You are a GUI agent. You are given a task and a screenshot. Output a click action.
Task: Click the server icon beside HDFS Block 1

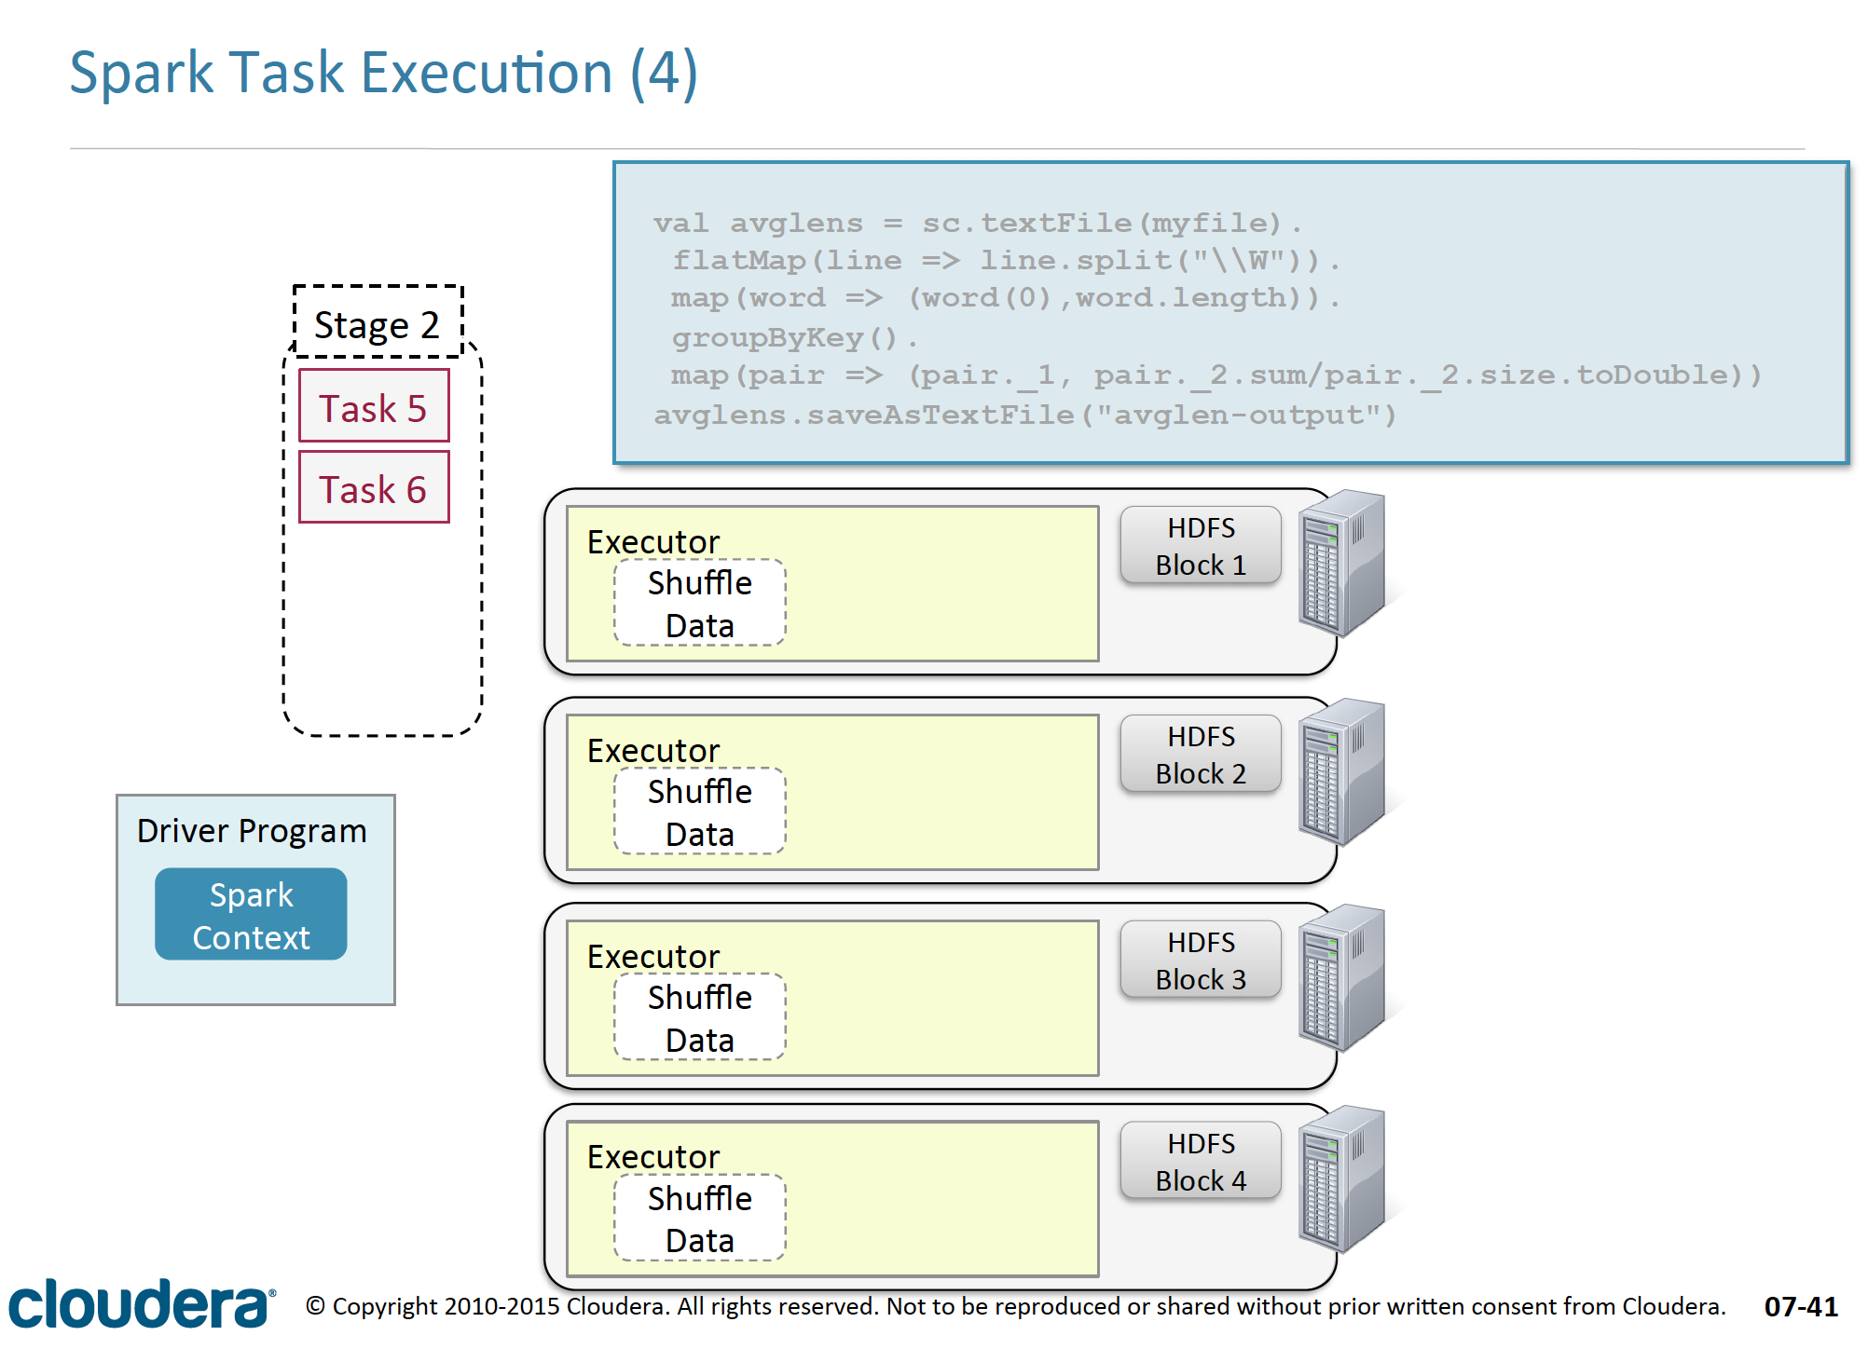coord(1340,564)
